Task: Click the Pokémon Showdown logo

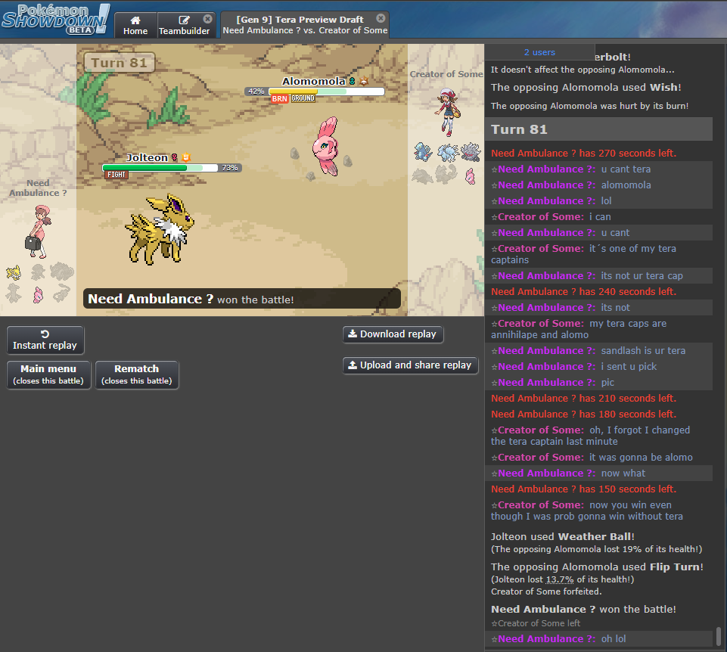Action: pos(56,19)
